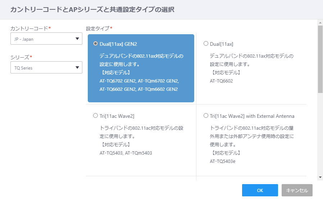Image resolution: width=323 pixels, height=205 pixels.
Task: Select the Dual[11ax] GEN2 radio button
Action: click(x=95, y=44)
